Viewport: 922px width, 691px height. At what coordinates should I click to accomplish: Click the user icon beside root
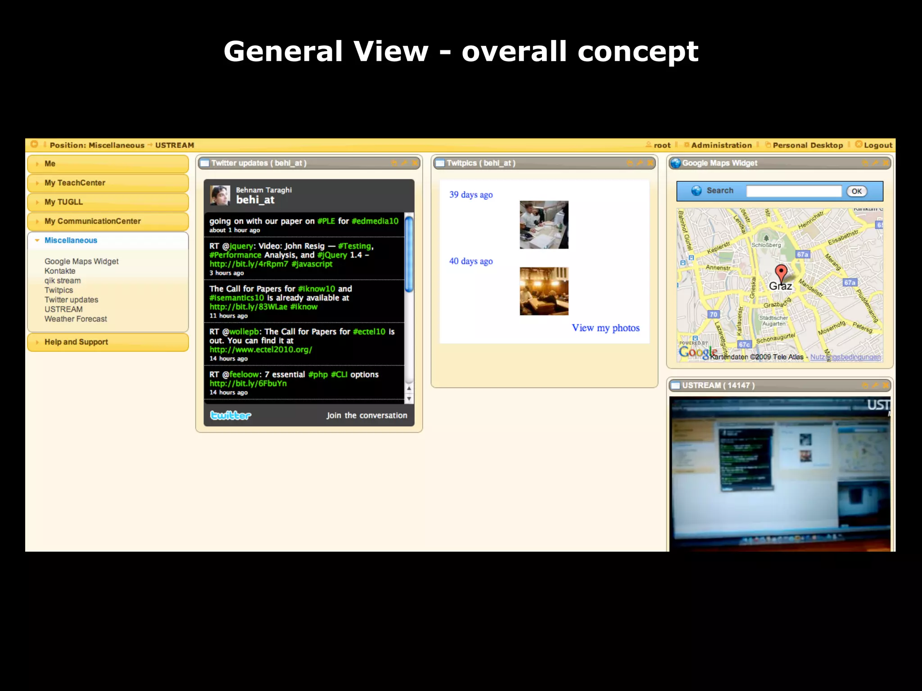click(x=649, y=144)
